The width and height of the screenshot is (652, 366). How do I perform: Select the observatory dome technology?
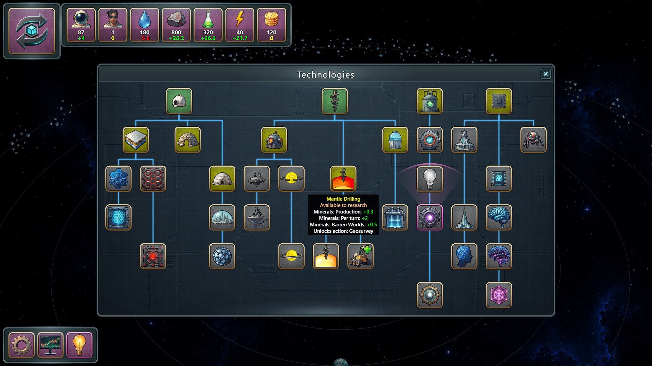pos(395,140)
